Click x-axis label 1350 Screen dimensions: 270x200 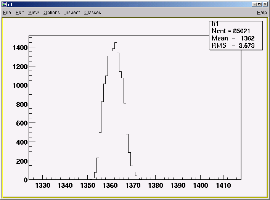point(88,185)
